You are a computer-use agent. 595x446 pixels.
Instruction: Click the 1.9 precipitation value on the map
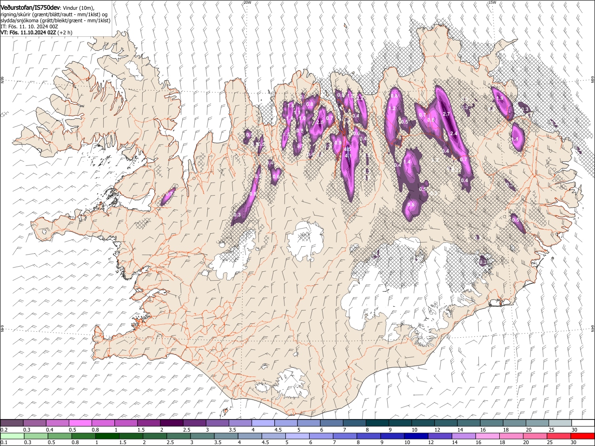[500, 98]
